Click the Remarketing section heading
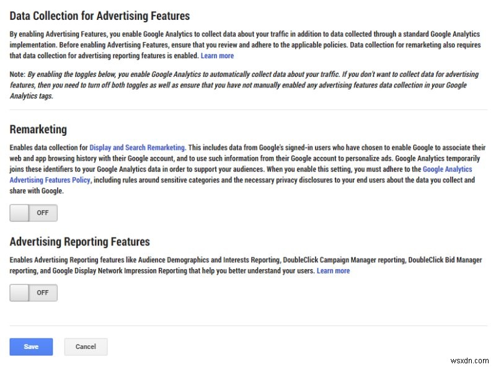Viewport: 496px width, 367px height. pos(38,130)
